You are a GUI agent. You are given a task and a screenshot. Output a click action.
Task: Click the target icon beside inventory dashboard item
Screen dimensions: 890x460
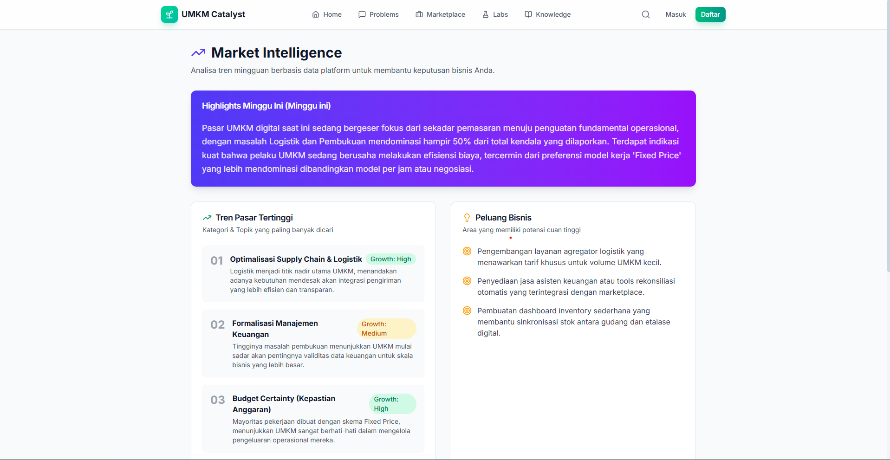[x=467, y=311]
